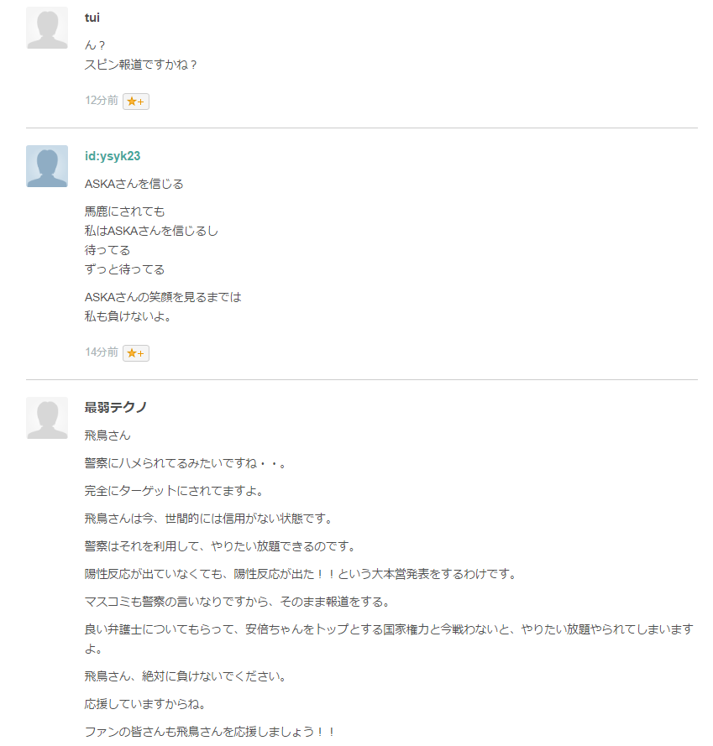Click the username tui
This screenshot has width=713, height=746.
pyautogui.click(x=92, y=17)
